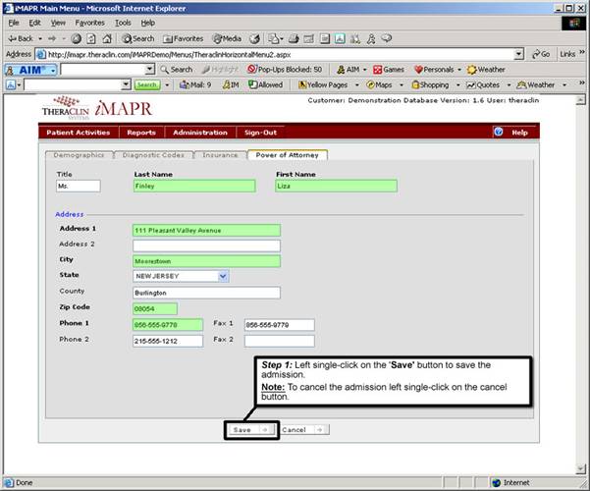Open the Patient Activities menu
This screenshot has height=491, width=590.
(x=80, y=132)
